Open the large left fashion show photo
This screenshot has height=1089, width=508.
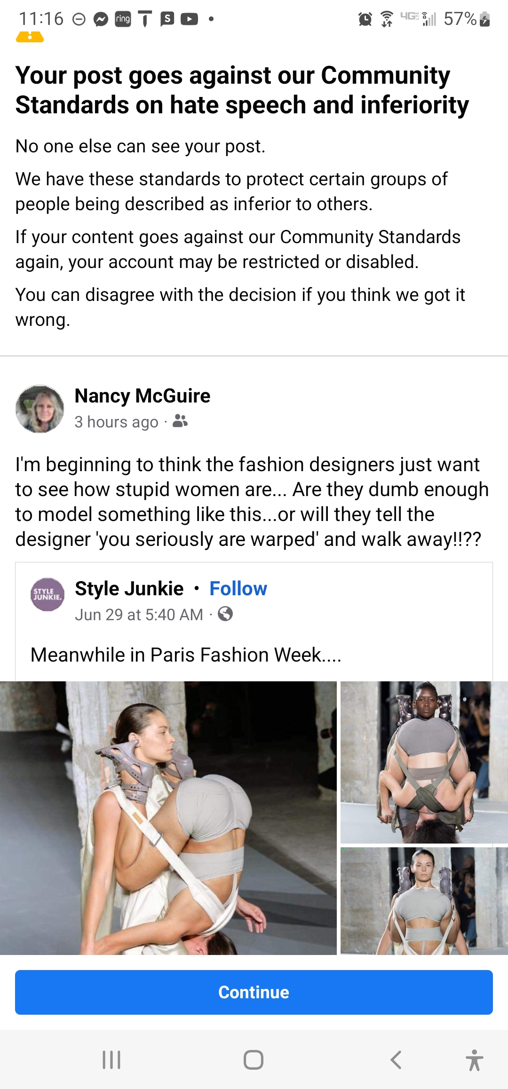pos(168,817)
